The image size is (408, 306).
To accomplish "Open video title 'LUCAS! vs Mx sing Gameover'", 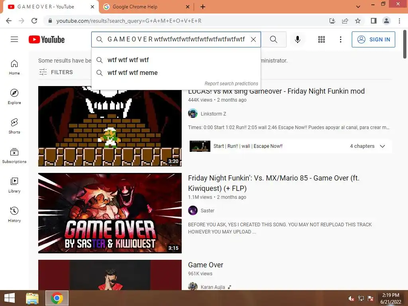I will point(276,91).
